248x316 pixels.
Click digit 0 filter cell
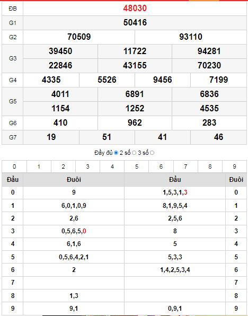[x=14, y=166]
